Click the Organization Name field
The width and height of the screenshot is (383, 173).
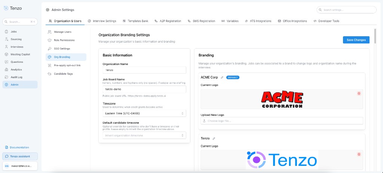tap(144, 70)
